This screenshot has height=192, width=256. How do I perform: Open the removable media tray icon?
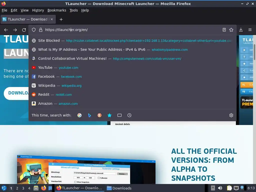[x=213, y=188]
